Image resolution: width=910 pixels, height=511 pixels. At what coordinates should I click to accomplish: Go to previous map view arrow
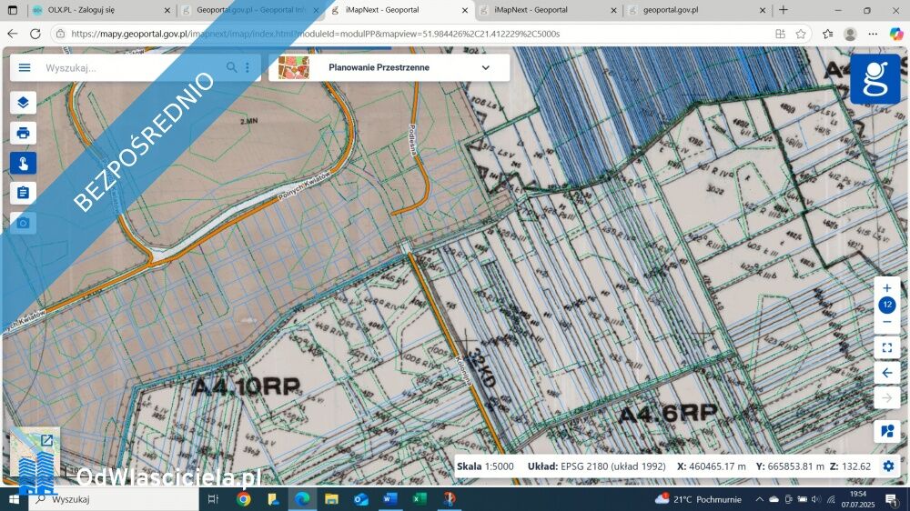(886, 373)
